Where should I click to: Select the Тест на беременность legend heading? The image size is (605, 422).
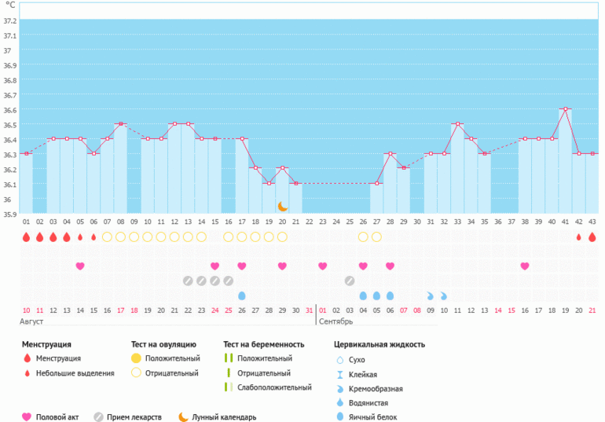[x=265, y=343]
